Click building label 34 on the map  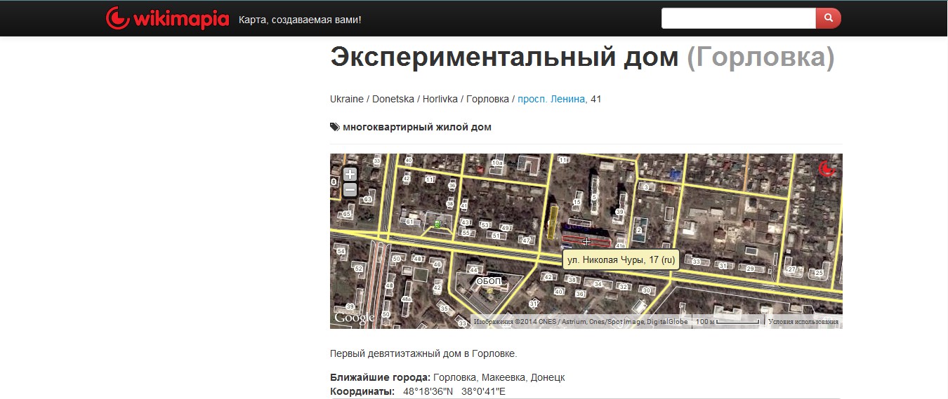pyautogui.click(x=598, y=284)
